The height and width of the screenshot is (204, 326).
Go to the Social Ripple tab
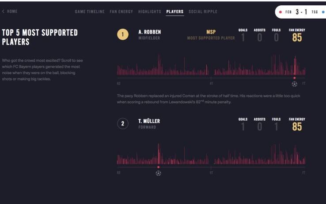pos(203,11)
